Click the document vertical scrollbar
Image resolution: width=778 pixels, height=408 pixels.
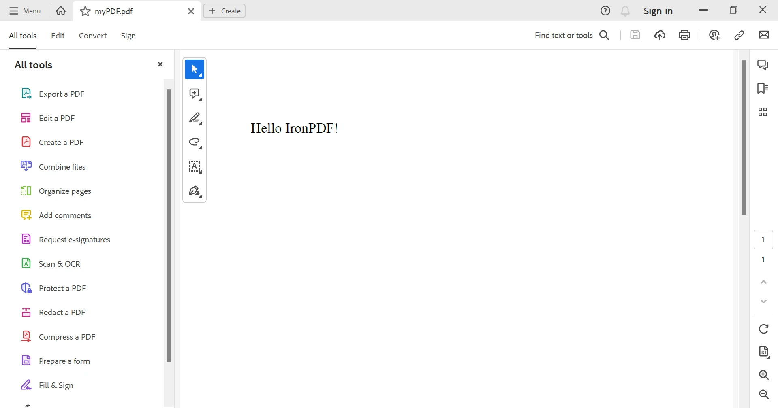tap(744, 138)
